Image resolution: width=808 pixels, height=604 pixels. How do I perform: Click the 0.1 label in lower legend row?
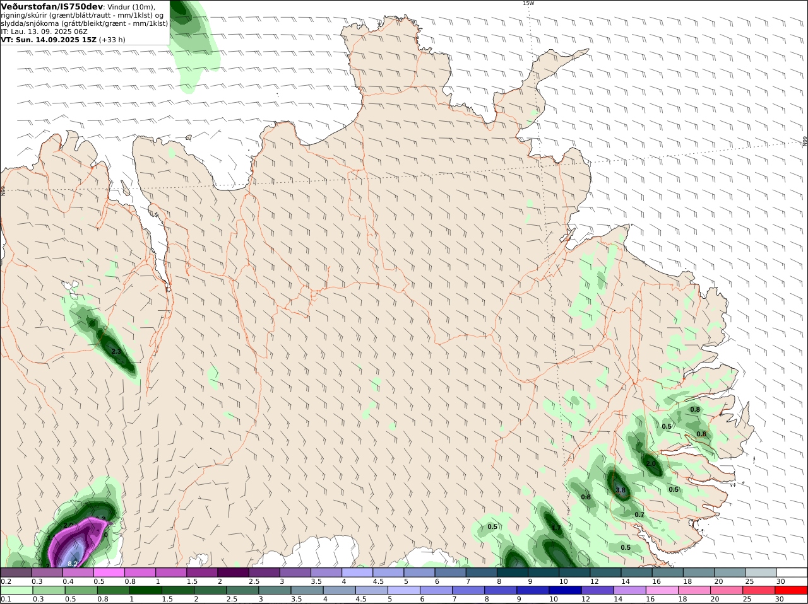tap(6, 598)
